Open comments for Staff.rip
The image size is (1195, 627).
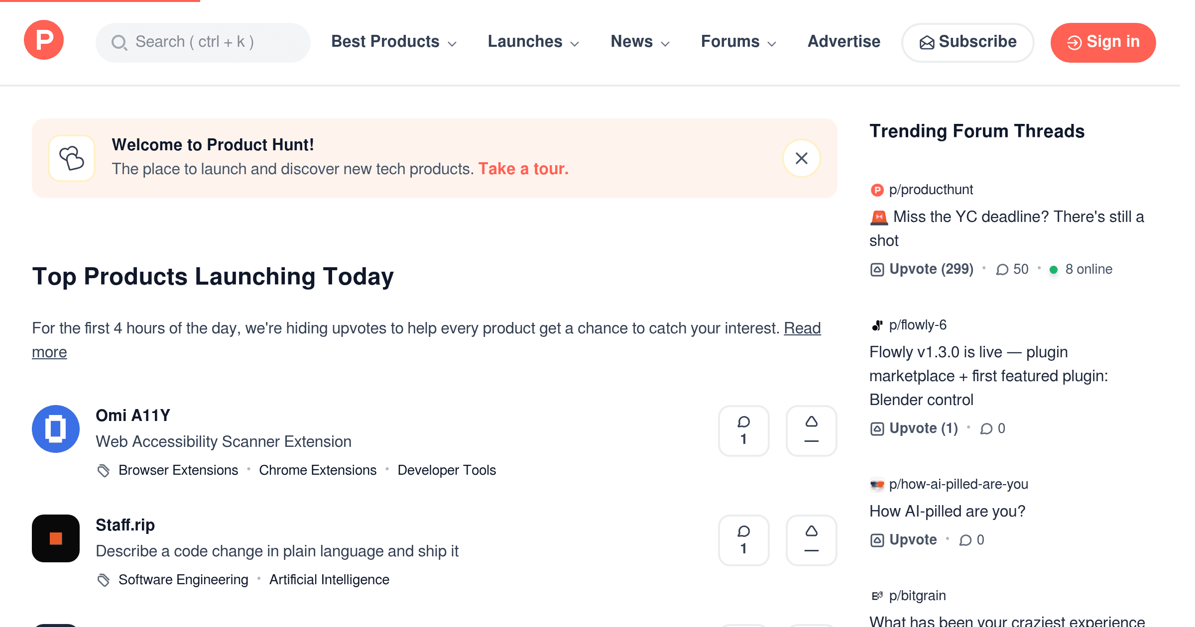[x=744, y=540]
